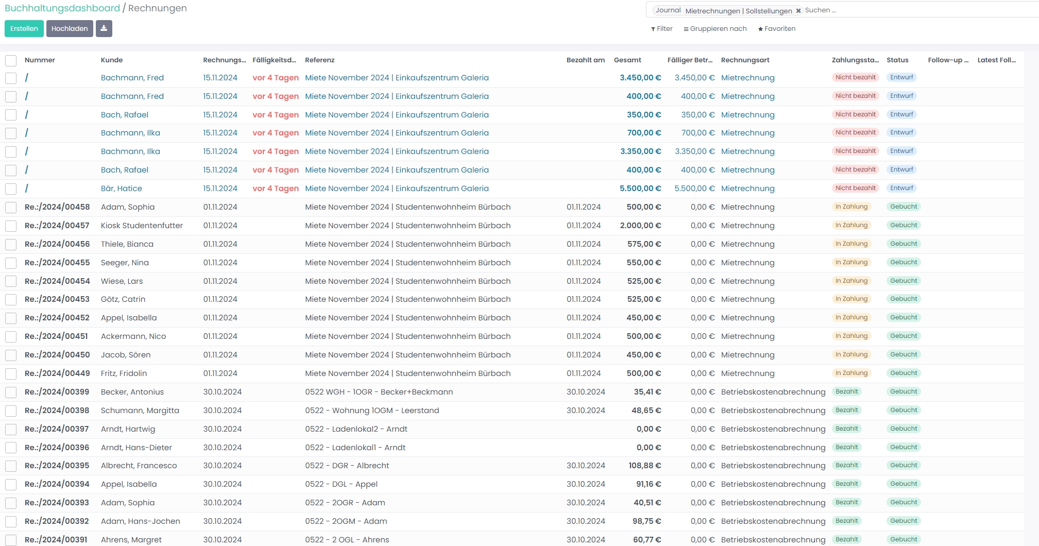Focus the Suchen search field
The width and height of the screenshot is (1039, 546).
point(917,10)
